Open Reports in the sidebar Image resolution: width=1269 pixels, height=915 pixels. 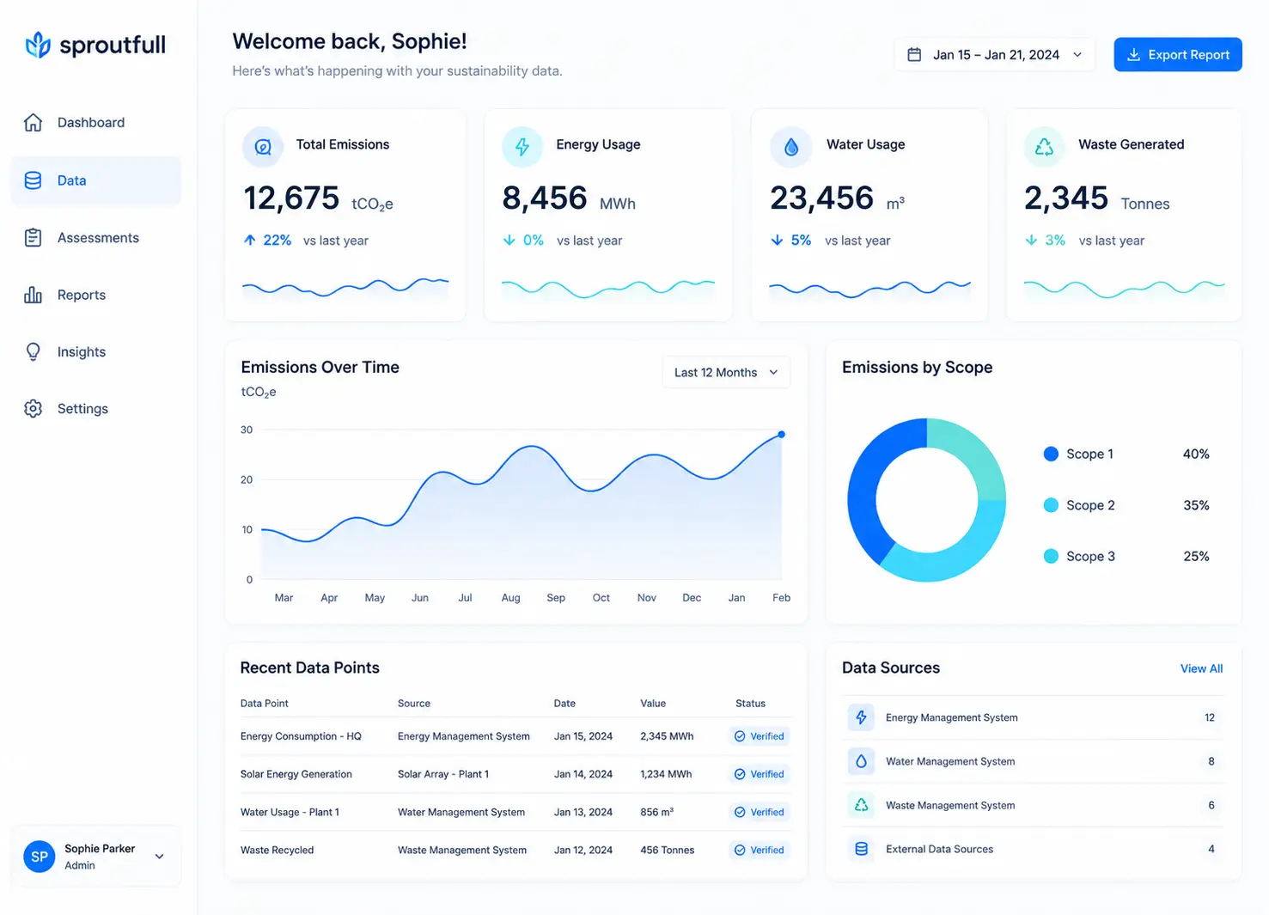click(95, 295)
